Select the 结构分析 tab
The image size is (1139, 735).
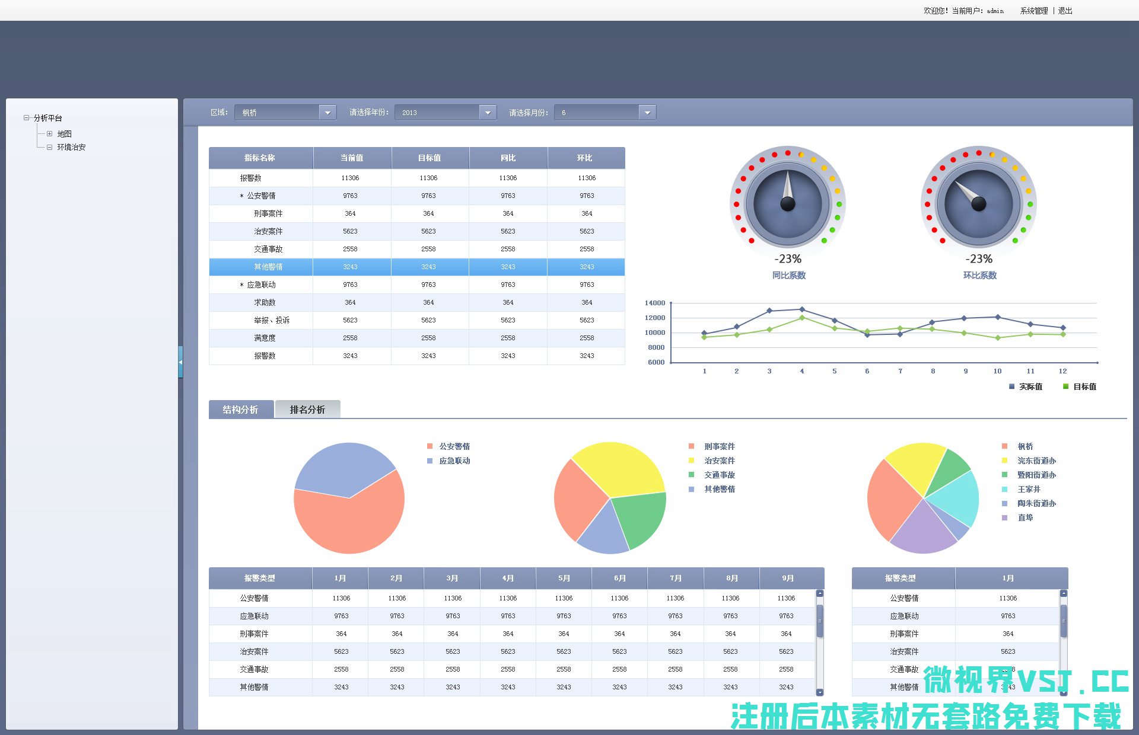coord(241,410)
